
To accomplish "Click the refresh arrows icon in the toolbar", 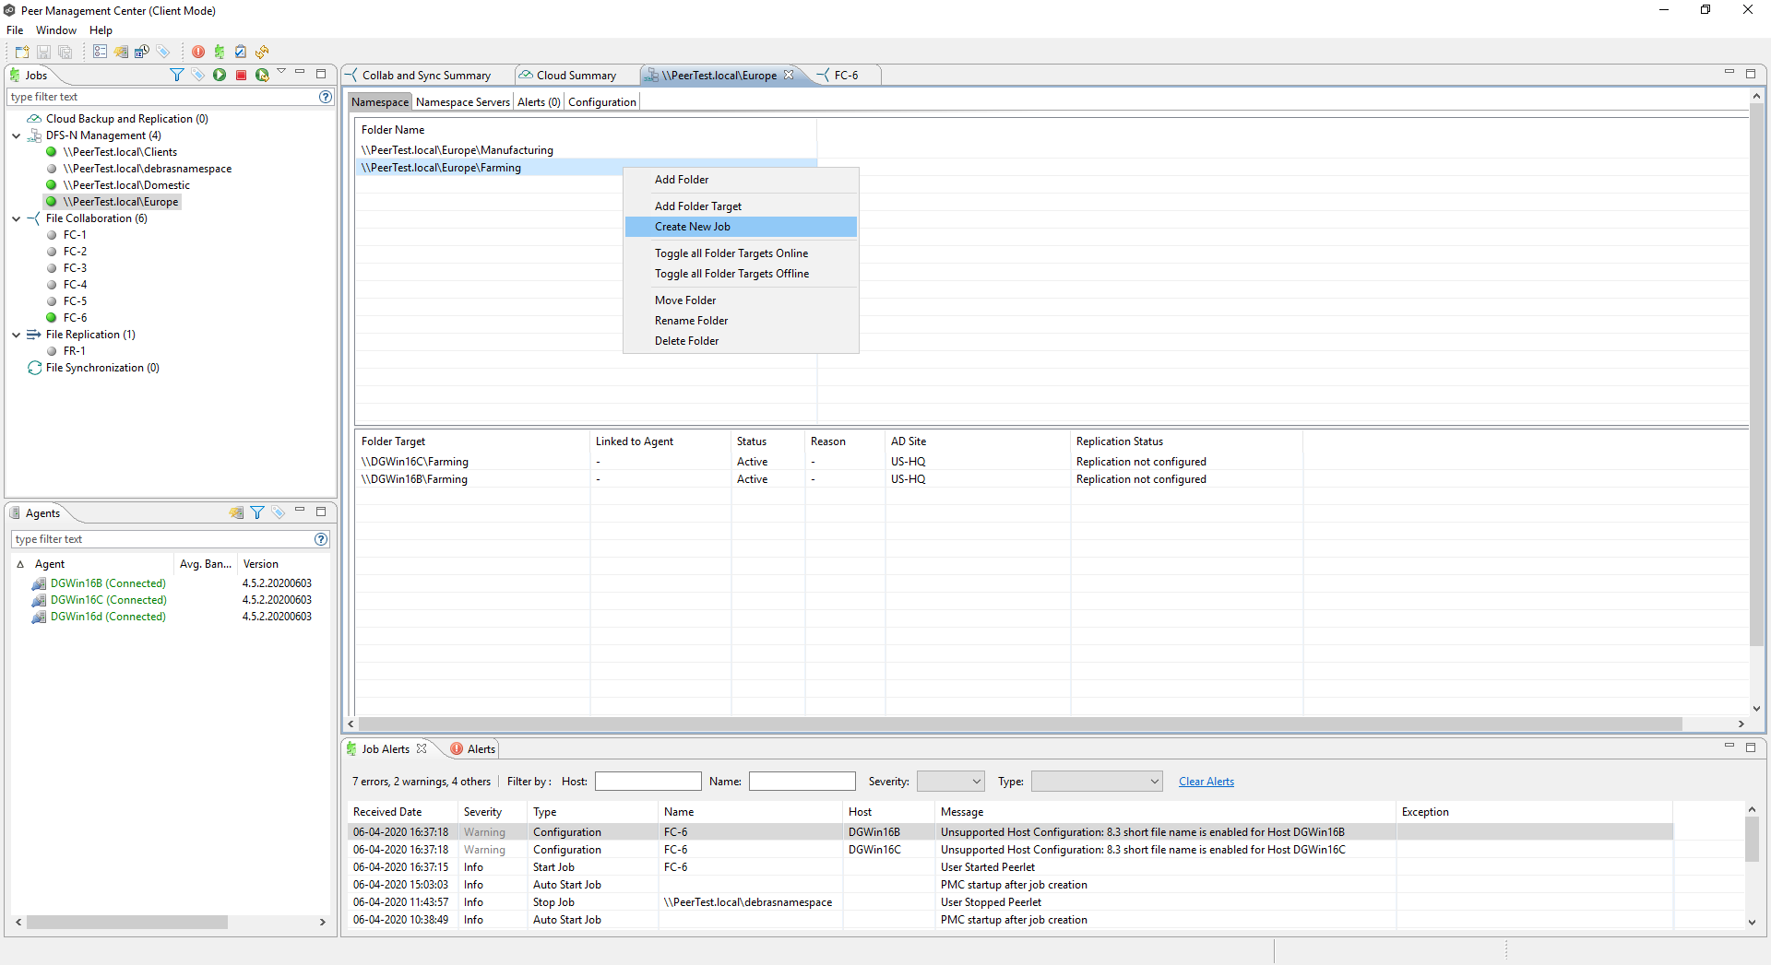I will 263,53.
